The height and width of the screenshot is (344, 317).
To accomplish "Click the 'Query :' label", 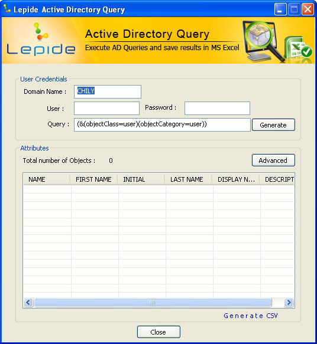I will pos(59,124).
